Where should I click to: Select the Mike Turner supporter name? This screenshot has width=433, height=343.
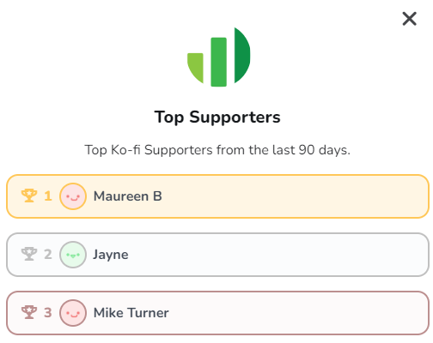131,313
